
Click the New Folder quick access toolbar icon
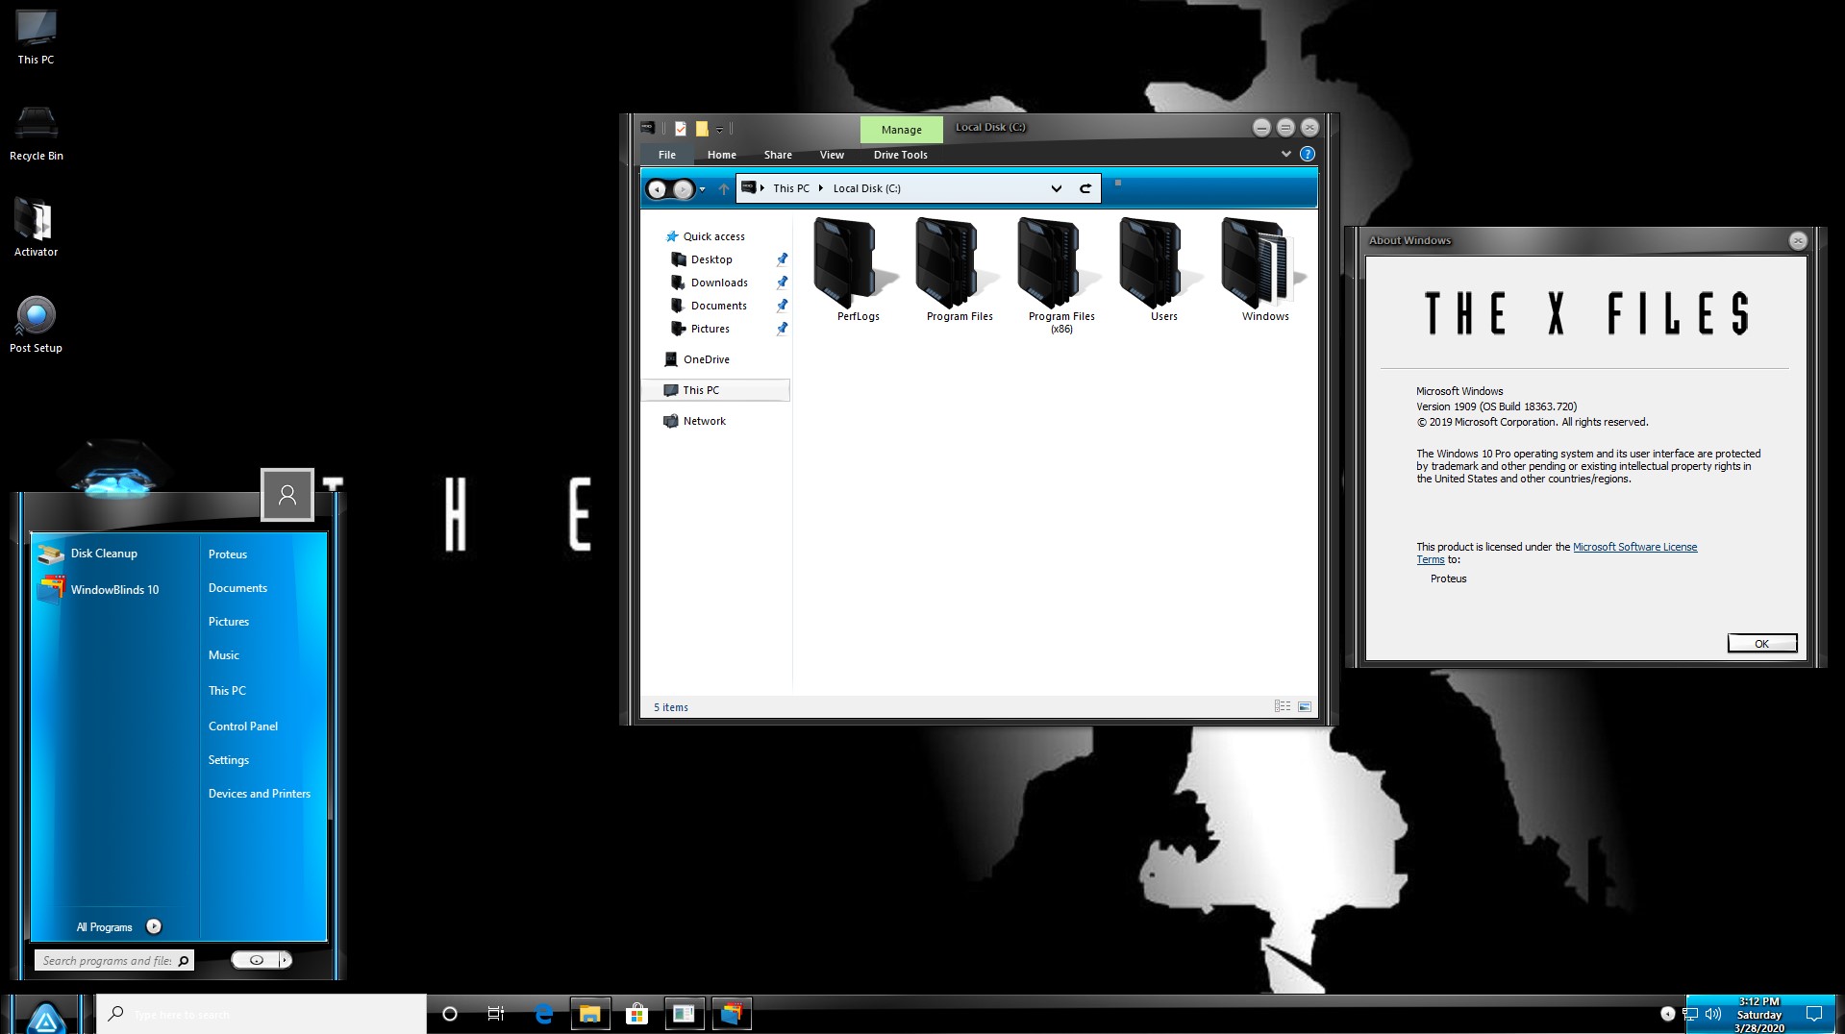(x=702, y=128)
